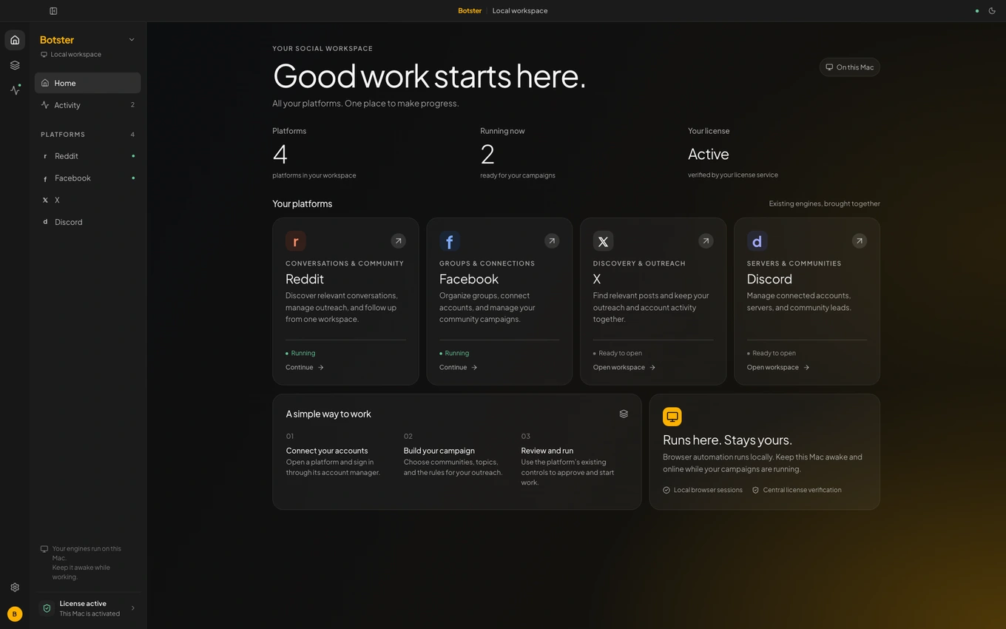Open X card's arrow icon
The height and width of the screenshot is (629, 1006).
706,240
